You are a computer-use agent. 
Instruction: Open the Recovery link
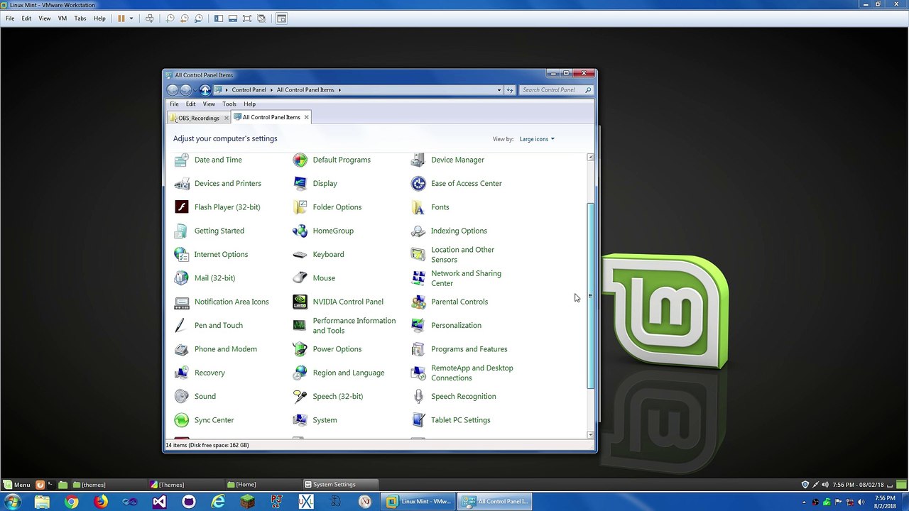click(209, 373)
